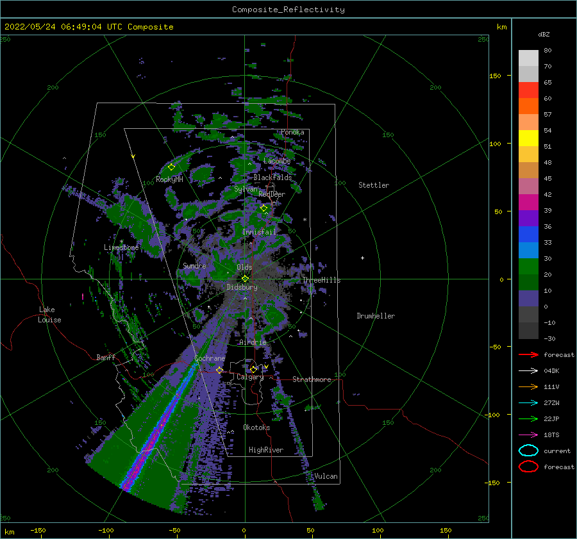Click the 'Ponoka' map label

tap(292, 132)
